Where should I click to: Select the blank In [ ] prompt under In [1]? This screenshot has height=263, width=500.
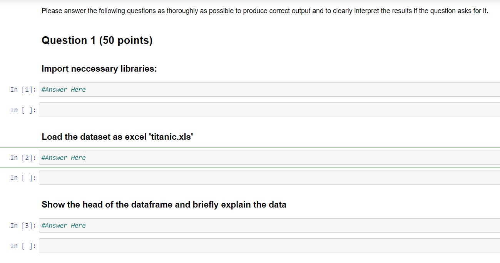23,110
